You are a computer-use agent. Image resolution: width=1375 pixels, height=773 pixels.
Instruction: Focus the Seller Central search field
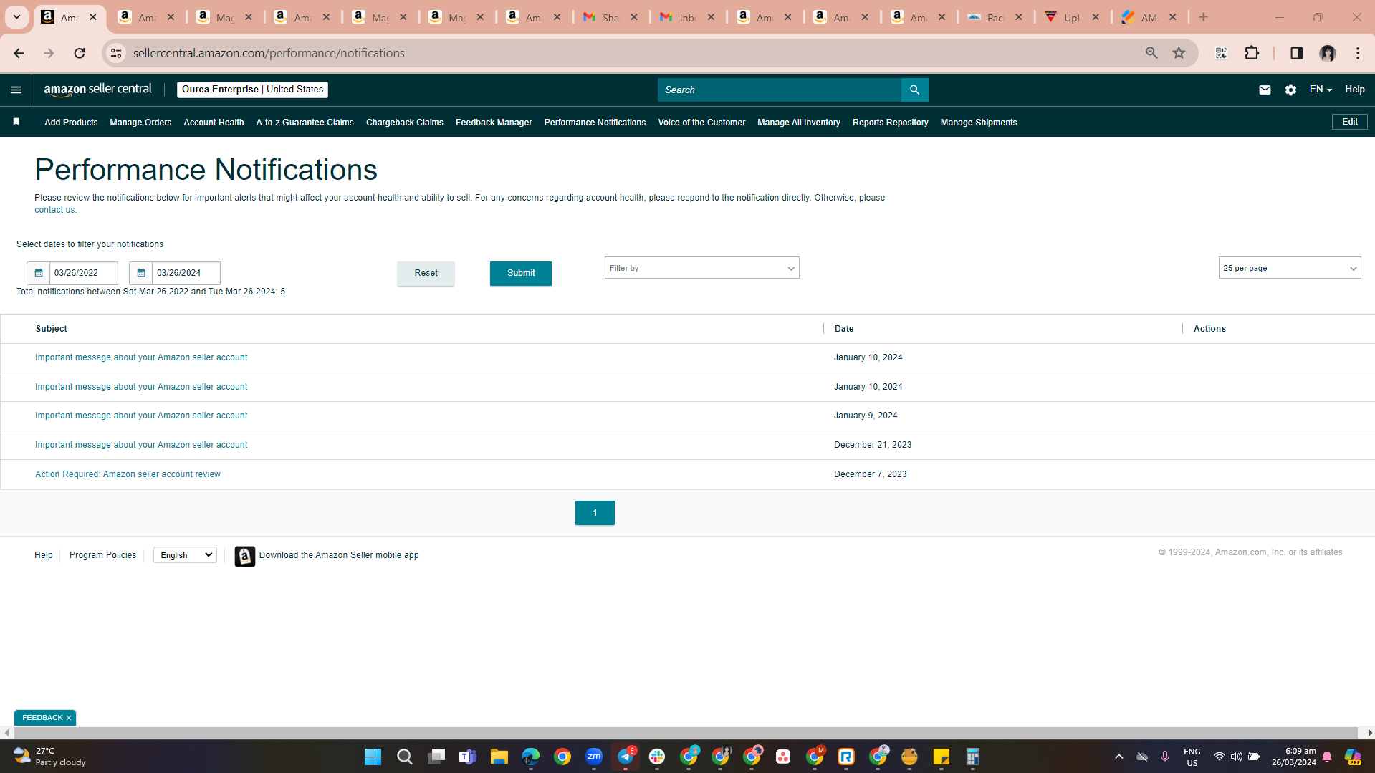780,90
